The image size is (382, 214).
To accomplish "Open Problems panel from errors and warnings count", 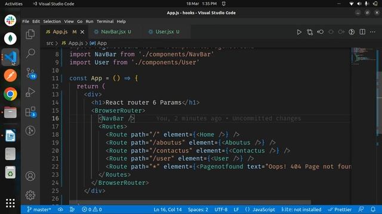I will (92, 209).
